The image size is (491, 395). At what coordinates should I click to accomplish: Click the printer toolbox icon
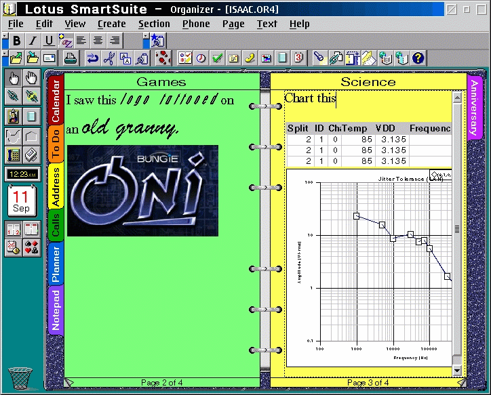(x=32, y=155)
